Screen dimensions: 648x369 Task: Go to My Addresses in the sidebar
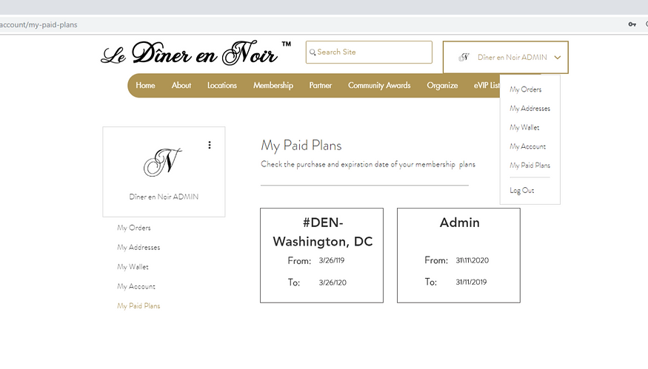click(x=138, y=247)
